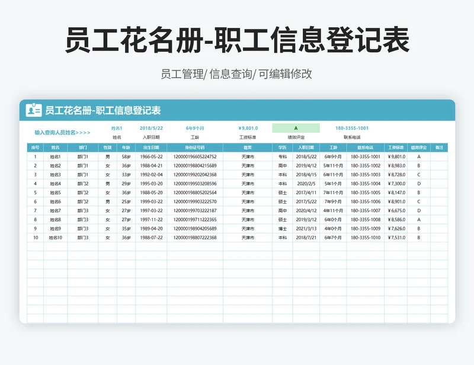The width and height of the screenshot is (474, 365).
Task: Select the 博士 education cell
Action: 283,228
